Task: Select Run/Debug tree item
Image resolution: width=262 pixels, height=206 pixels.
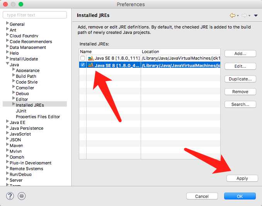Action: click(20, 174)
